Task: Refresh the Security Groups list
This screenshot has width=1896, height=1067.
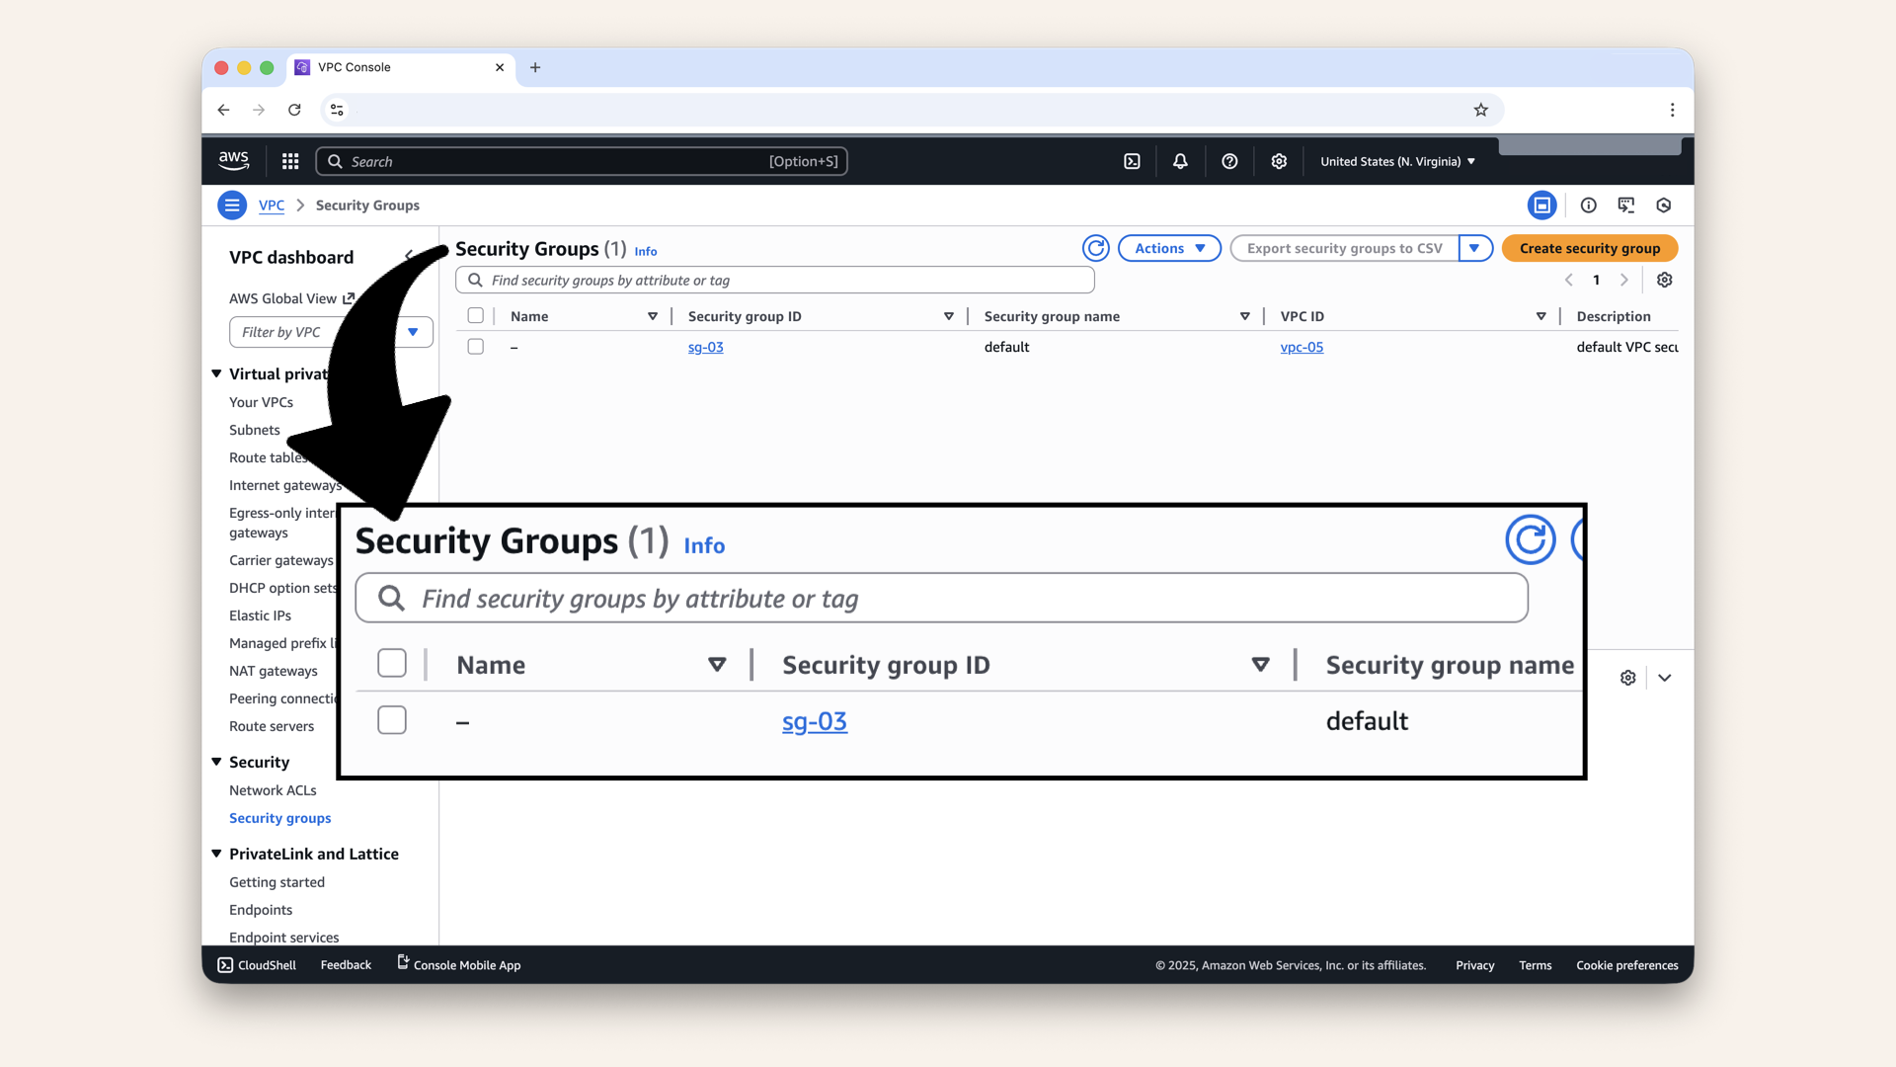Action: [1095, 248]
